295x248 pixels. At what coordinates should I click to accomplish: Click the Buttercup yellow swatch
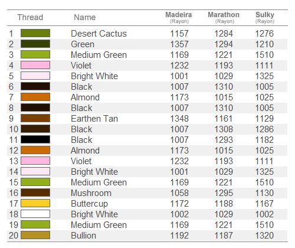click(35, 203)
